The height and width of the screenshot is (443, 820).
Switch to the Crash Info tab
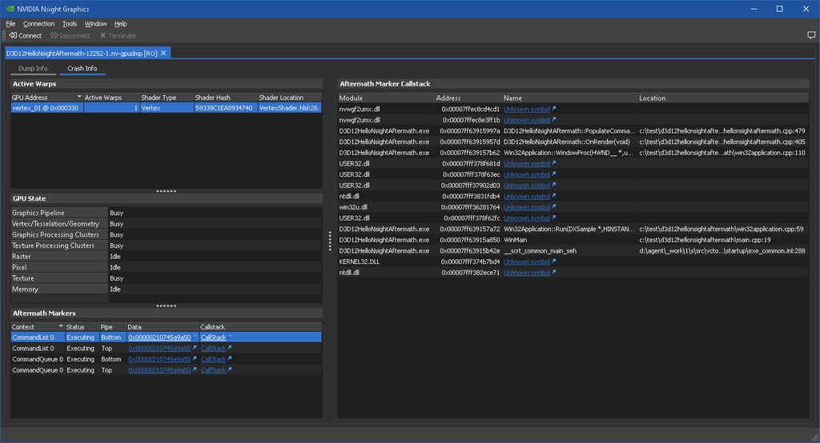click(82, 69)
